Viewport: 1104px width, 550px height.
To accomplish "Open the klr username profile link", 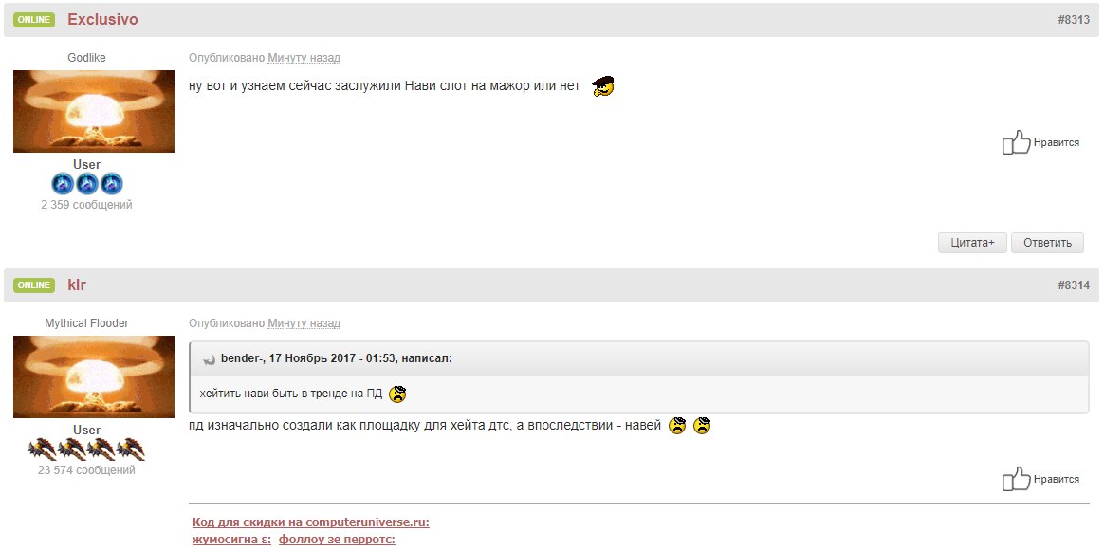I will 77,285.
